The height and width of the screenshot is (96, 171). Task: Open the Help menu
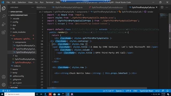(58, 2)
